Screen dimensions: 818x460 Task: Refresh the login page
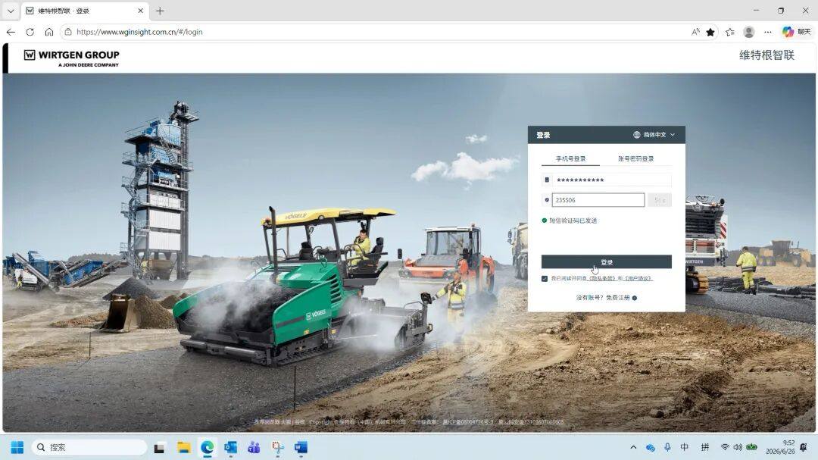[x=30, y=32]
